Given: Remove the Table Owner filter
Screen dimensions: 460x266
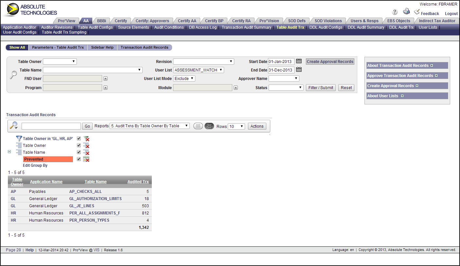Looking at the screenshot, I should click(x=86, y=139).
